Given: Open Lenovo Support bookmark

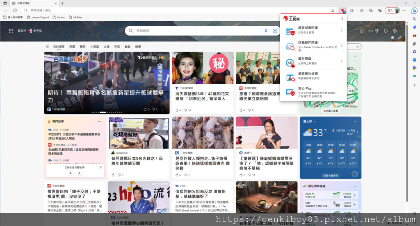Looking at the screenshot, I should 38,17.
